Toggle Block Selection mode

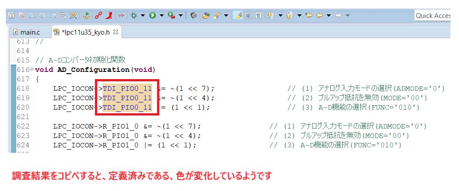(248, 15)
